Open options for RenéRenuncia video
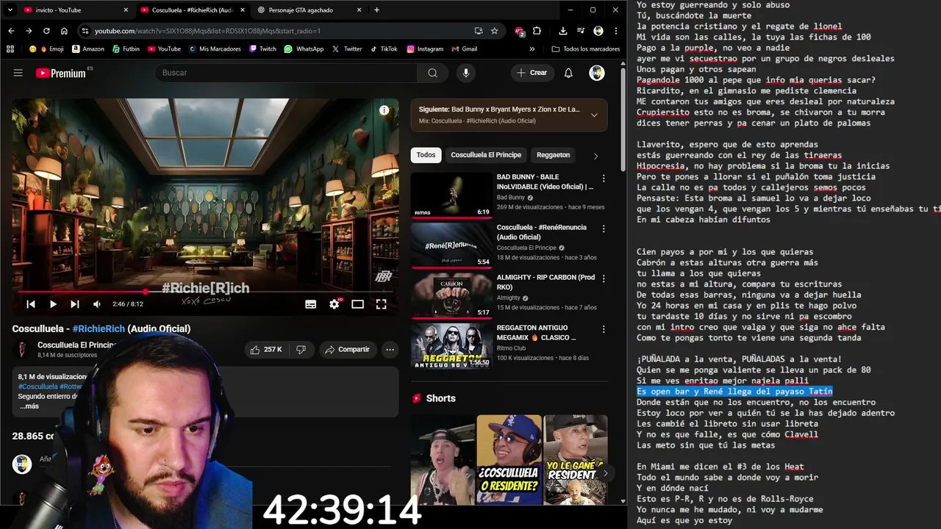 coord(604,229)
